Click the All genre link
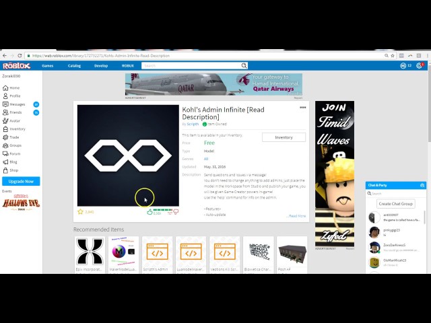The height and width of the screenshot is (323, 431). (x=206, y=159)
